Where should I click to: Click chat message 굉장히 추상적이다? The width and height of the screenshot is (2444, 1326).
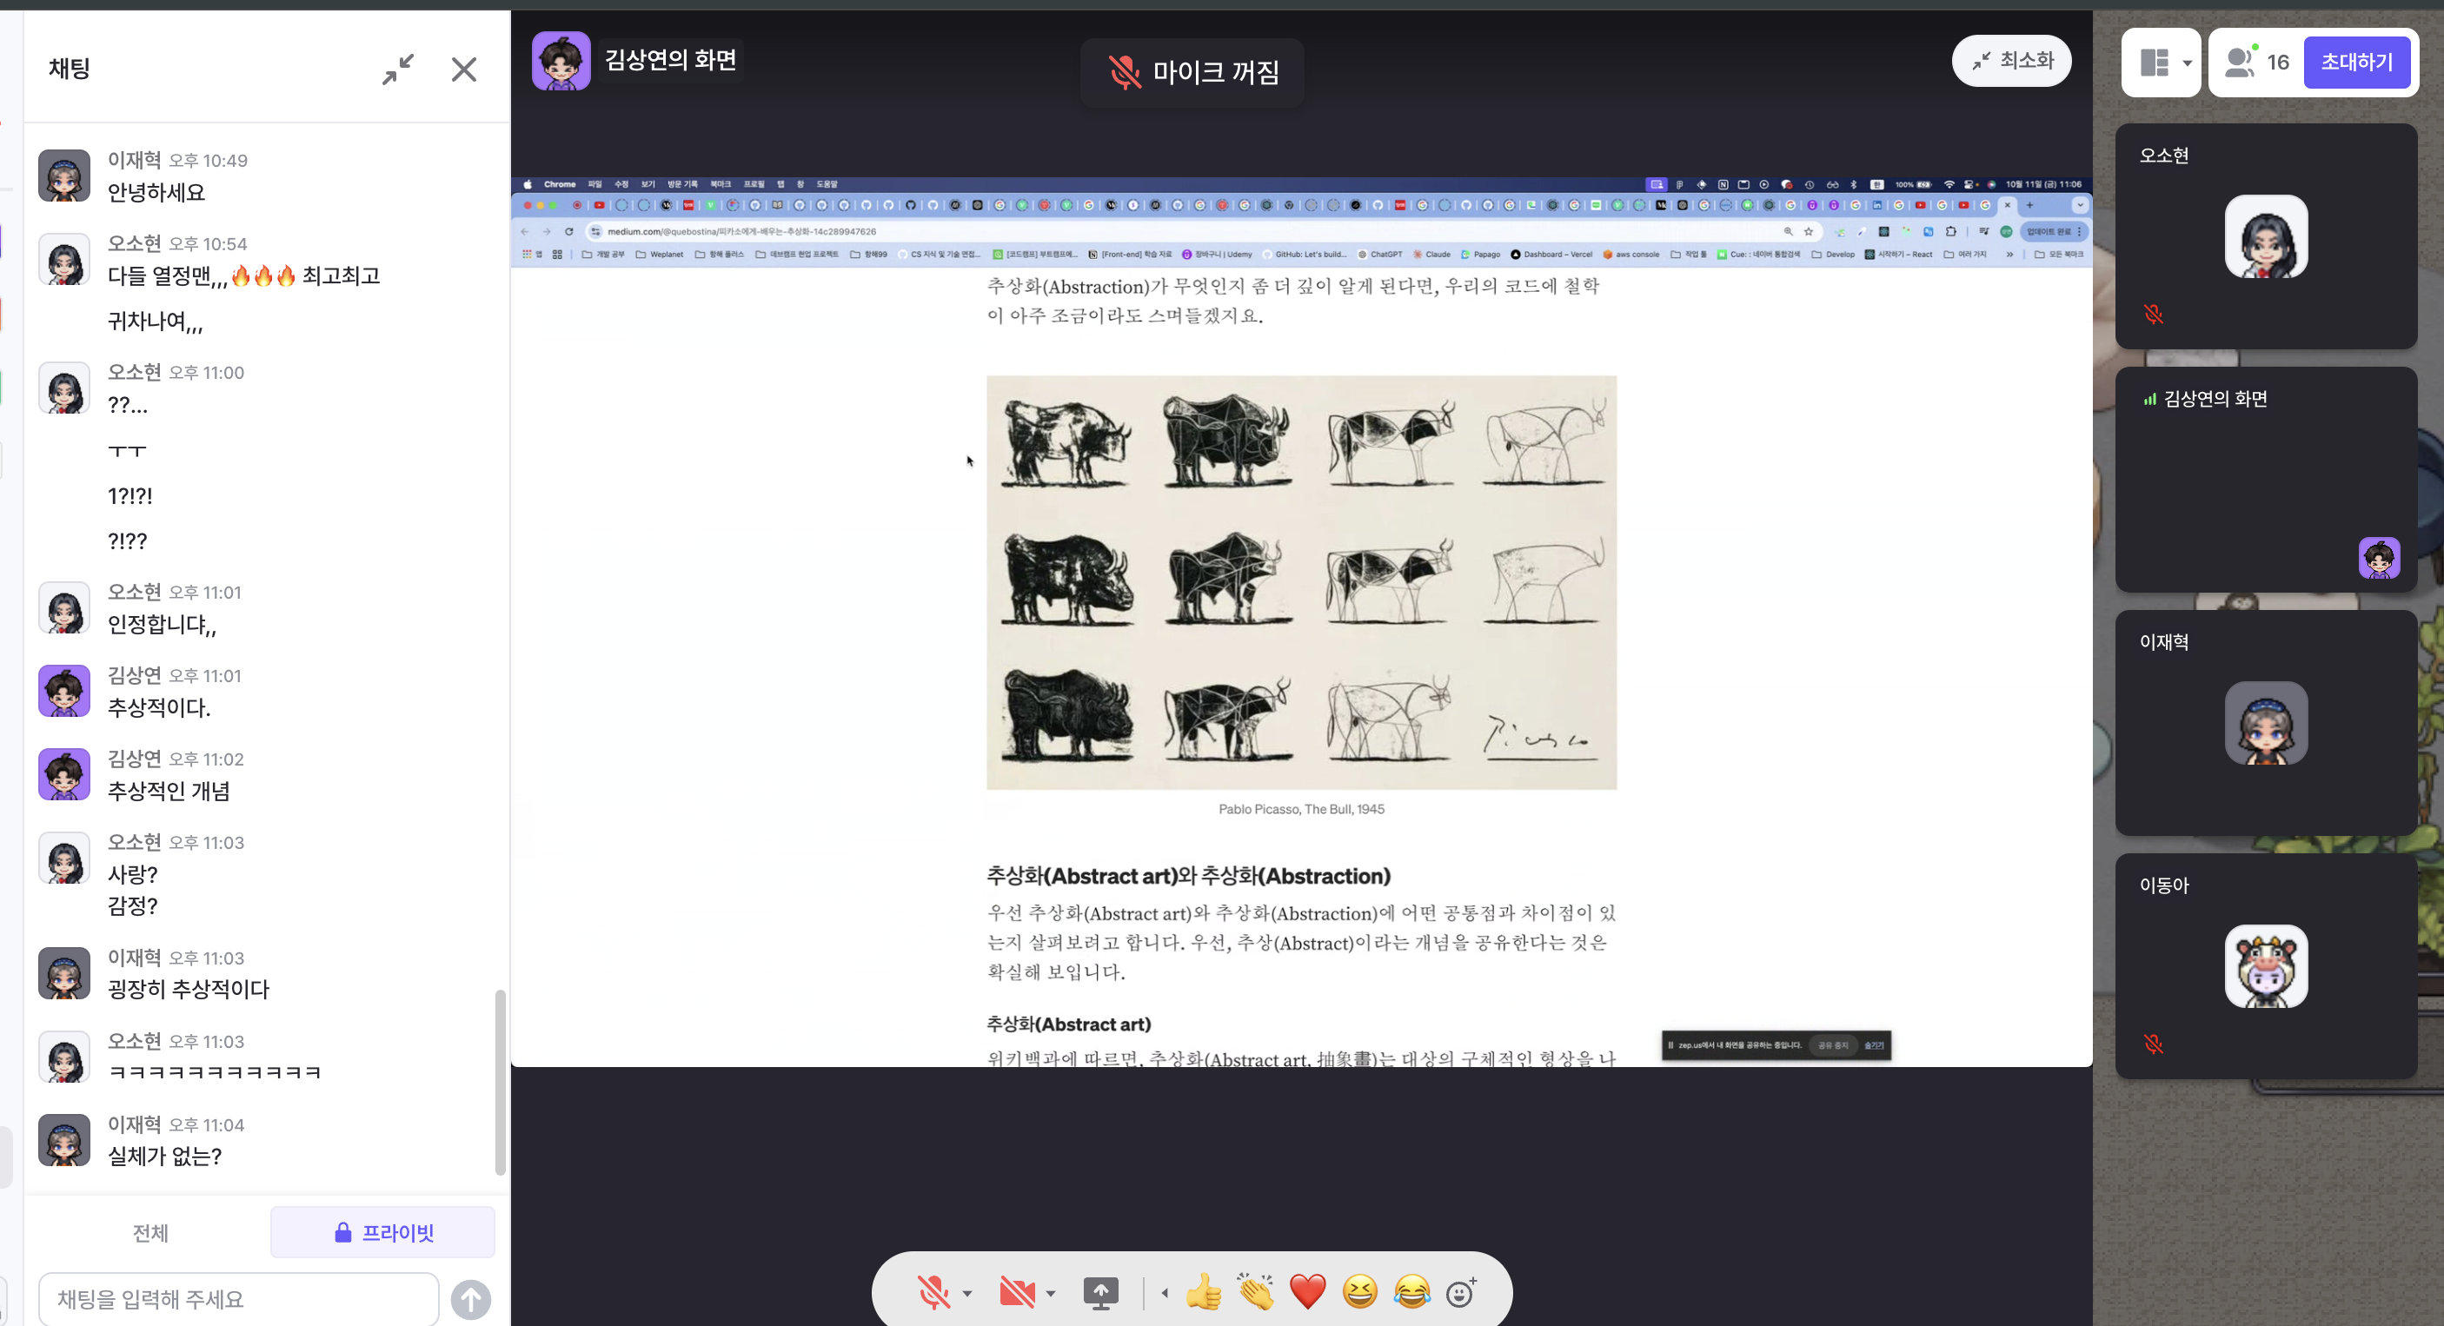pos(189,989)
